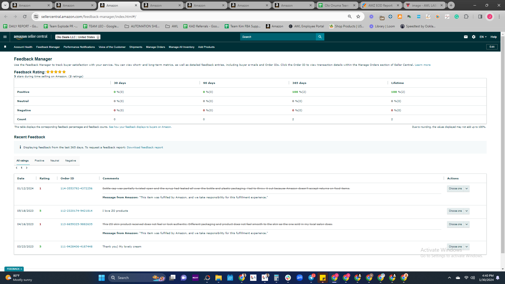Go to Performance Notifications
Screen dimensions: 505x284
[79, 47]
